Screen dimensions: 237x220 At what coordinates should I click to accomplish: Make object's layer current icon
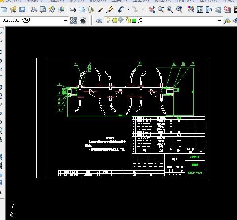[x=227, y=21]
